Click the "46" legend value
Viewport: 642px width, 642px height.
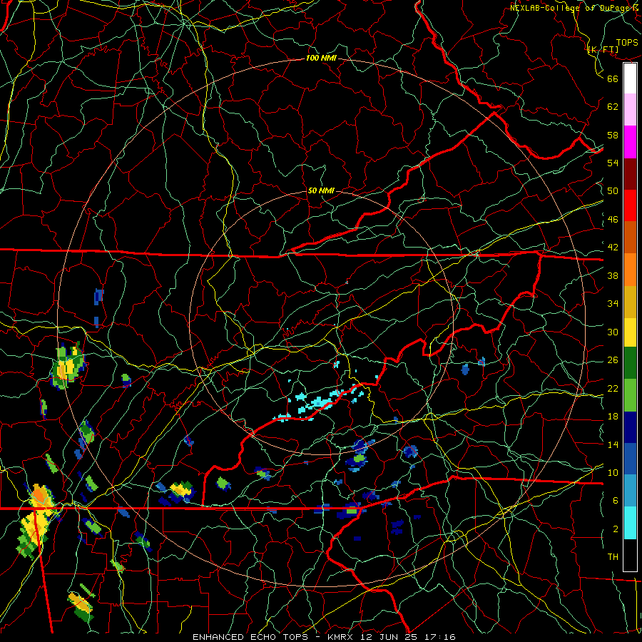click(x=613, y=220)
